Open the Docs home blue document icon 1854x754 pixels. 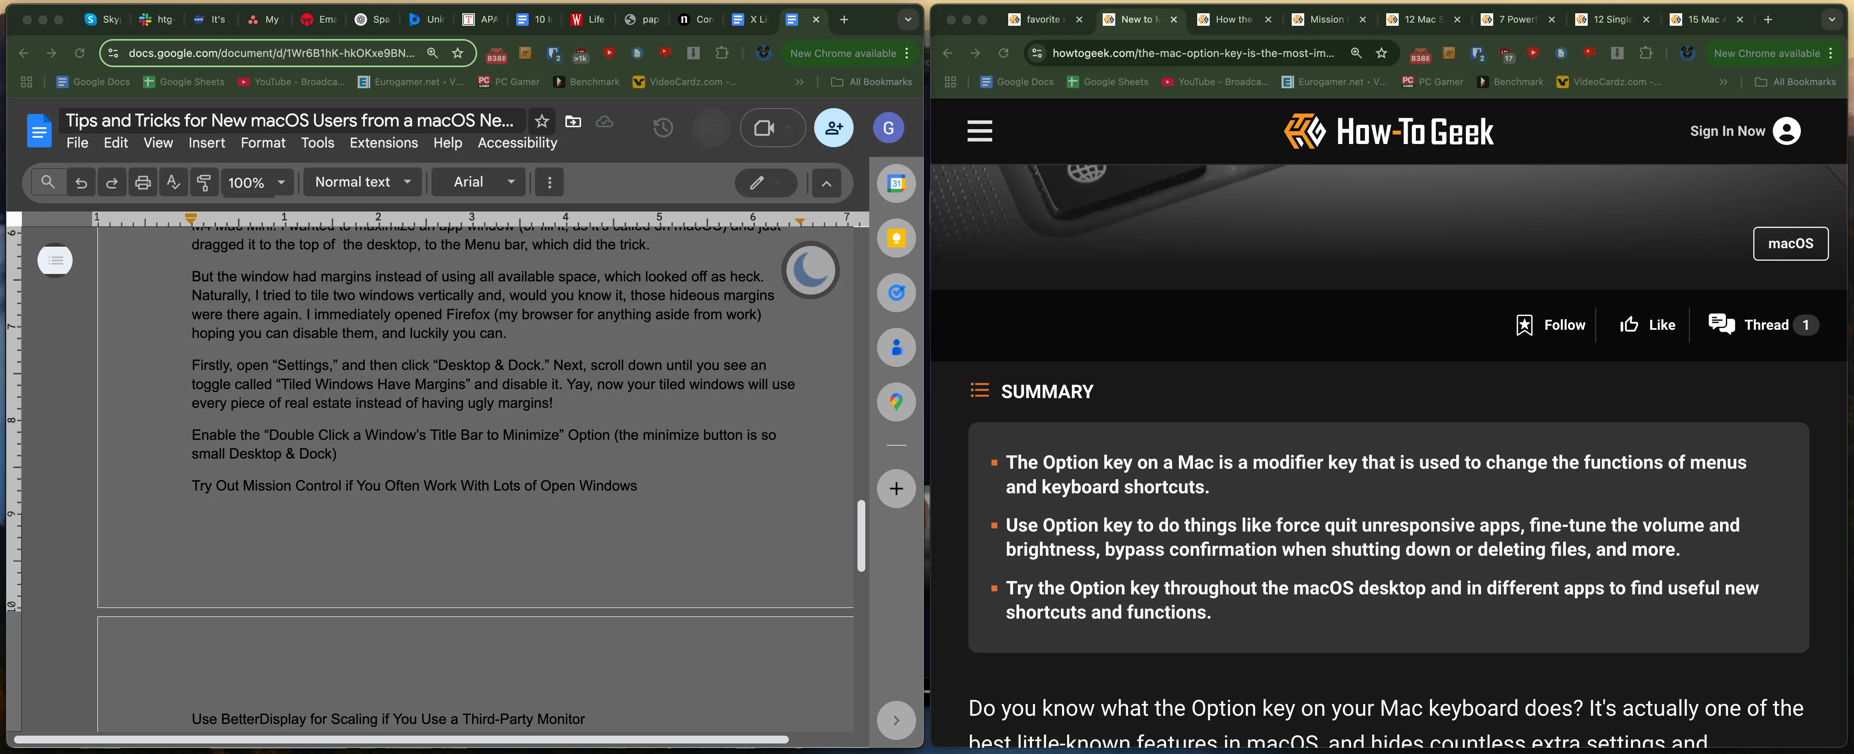point(39,130)
